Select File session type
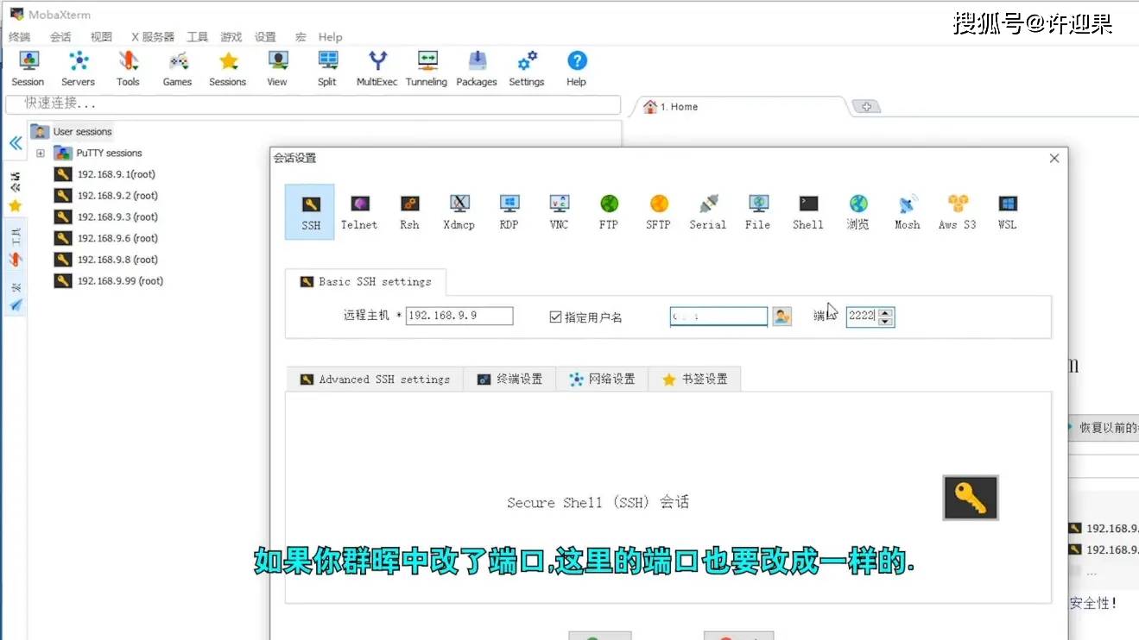The width and height of the screenshot is (1139, 640). tap(758, 212)
